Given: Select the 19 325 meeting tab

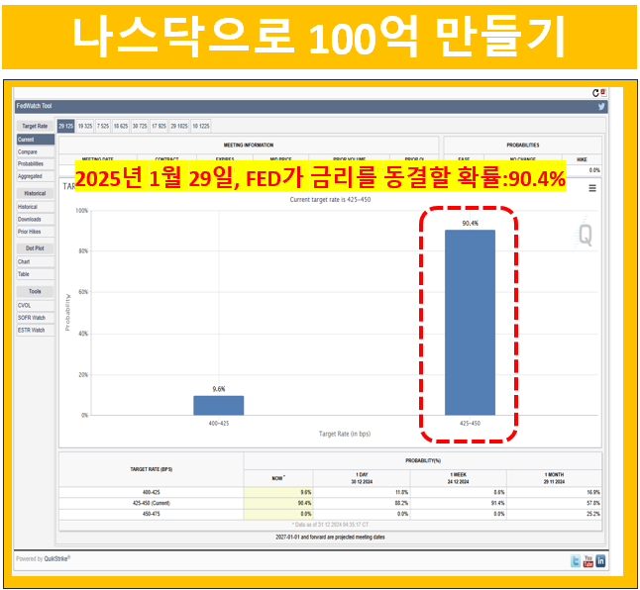Looking at the screenshot, I should [85, 126].
